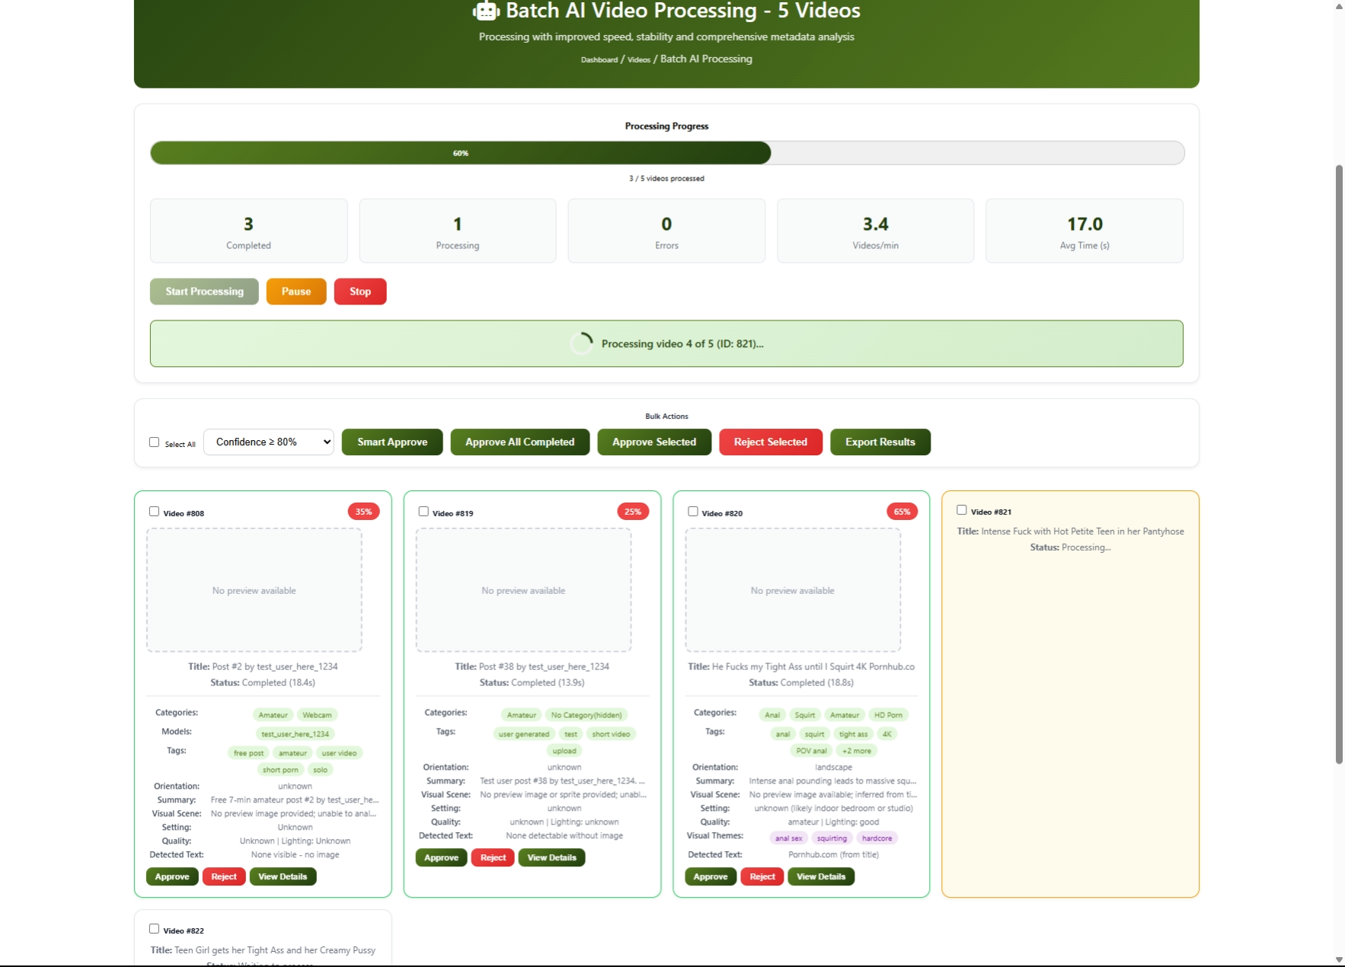Open the Videos breadcrumb link
Image resolution: width=1345 pixels, height=967 pixels.
[639, 59]
